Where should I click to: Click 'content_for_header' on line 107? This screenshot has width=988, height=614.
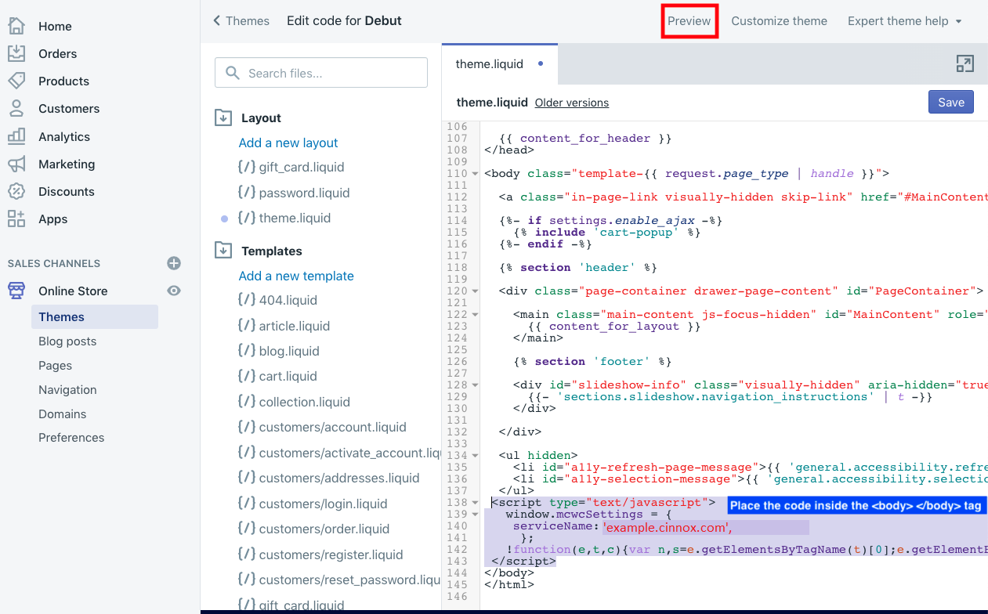click(x=585, y=139)
